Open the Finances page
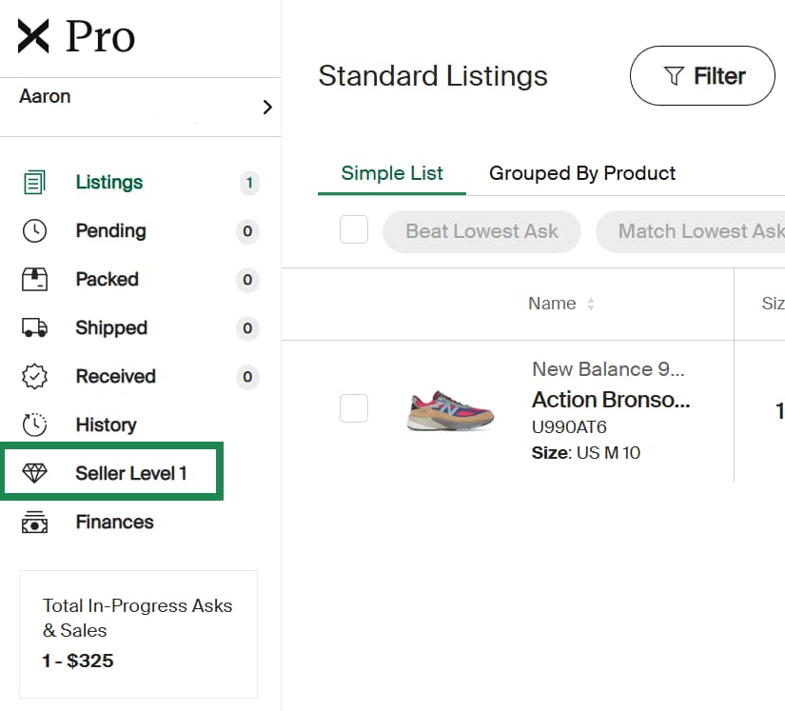 pos(114,523)
